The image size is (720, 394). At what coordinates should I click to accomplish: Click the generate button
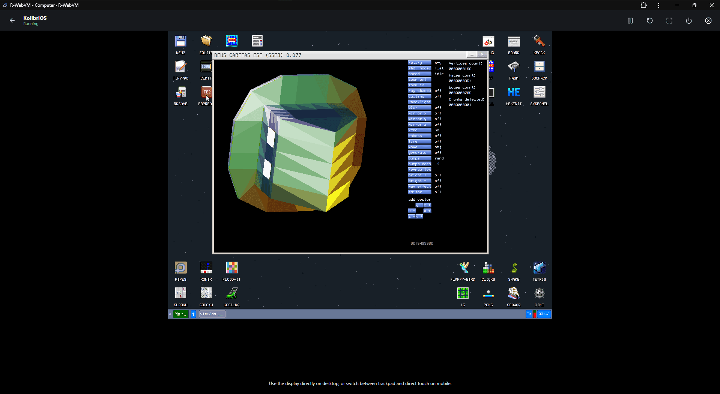(x=419, y=153)
